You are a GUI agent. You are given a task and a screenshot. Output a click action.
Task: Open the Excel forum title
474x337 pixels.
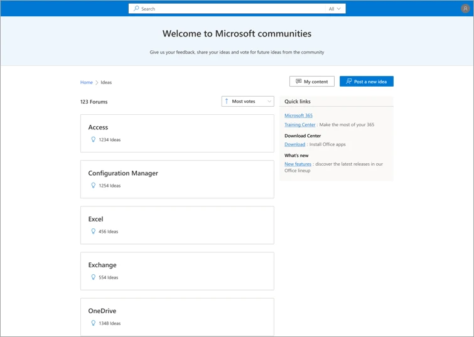click(x=95, y=219)
